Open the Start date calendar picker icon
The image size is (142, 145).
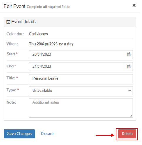[128, 54]
